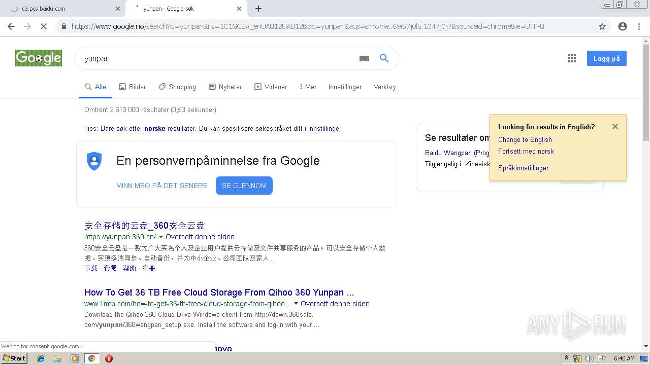
Task: Click the SE GJENNOM button
Action: click(244, 186)
